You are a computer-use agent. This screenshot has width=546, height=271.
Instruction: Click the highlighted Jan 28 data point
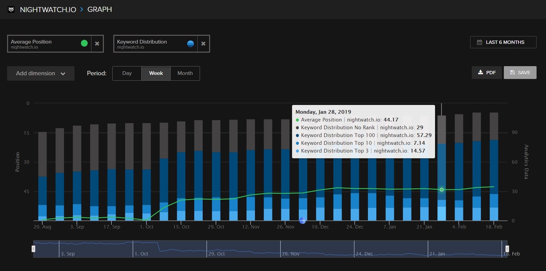click(x=441, y=190)
